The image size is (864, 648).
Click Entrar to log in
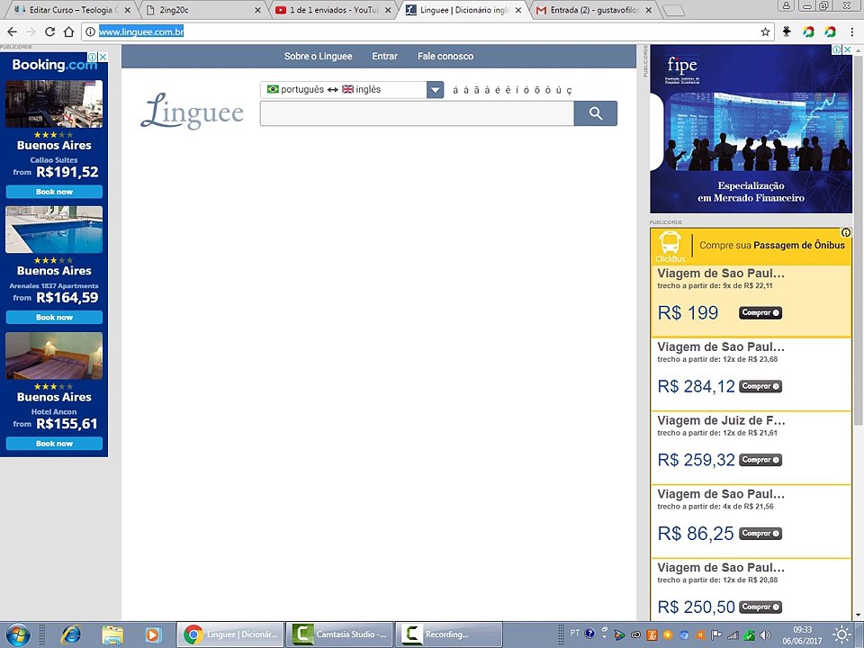384,56
